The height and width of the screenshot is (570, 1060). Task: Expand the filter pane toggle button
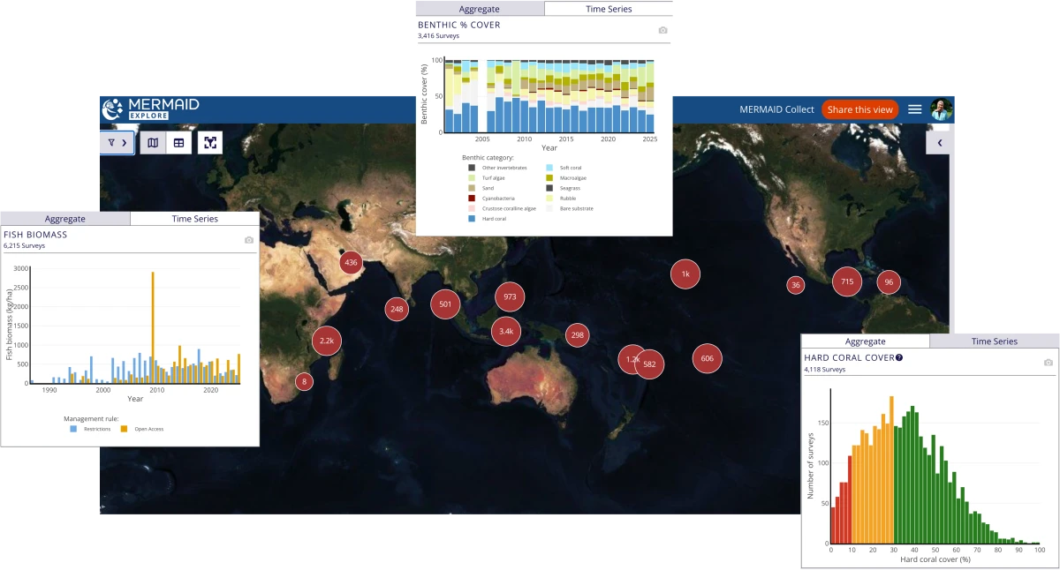117,142
